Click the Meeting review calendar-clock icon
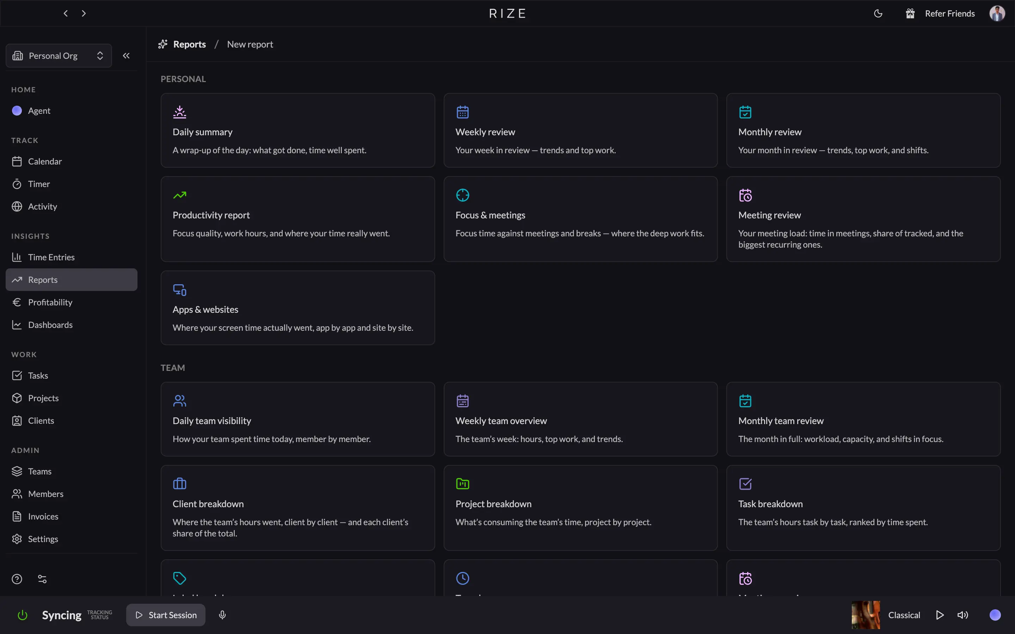The height and width of the screenshot is (634, 1015). click(745, 195)
